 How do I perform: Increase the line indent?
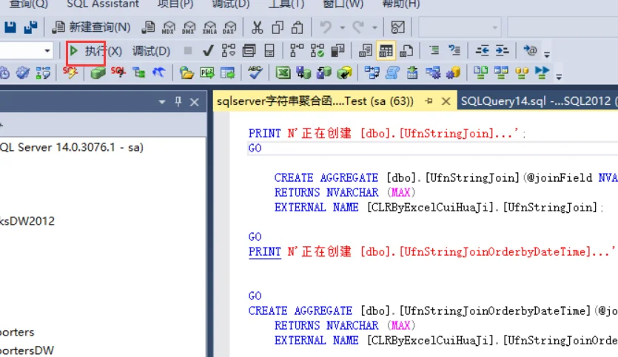502,50
